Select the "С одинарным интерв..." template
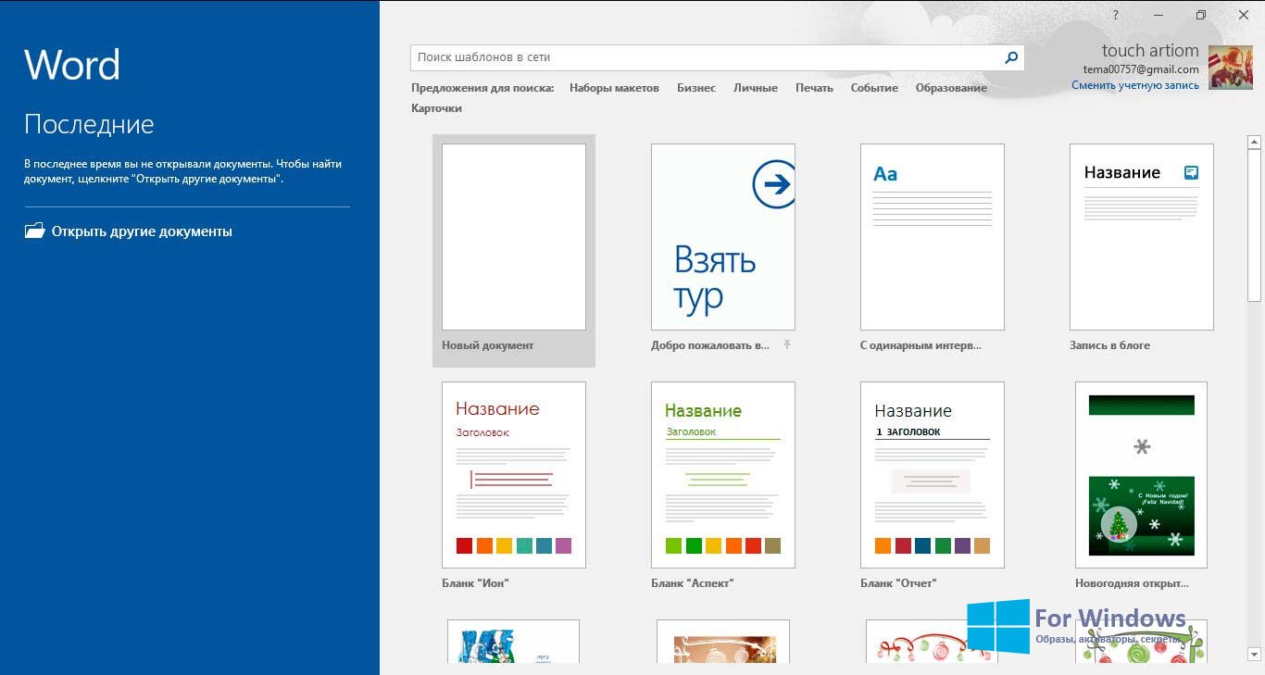1265x675 pixels. pos(933,237)
